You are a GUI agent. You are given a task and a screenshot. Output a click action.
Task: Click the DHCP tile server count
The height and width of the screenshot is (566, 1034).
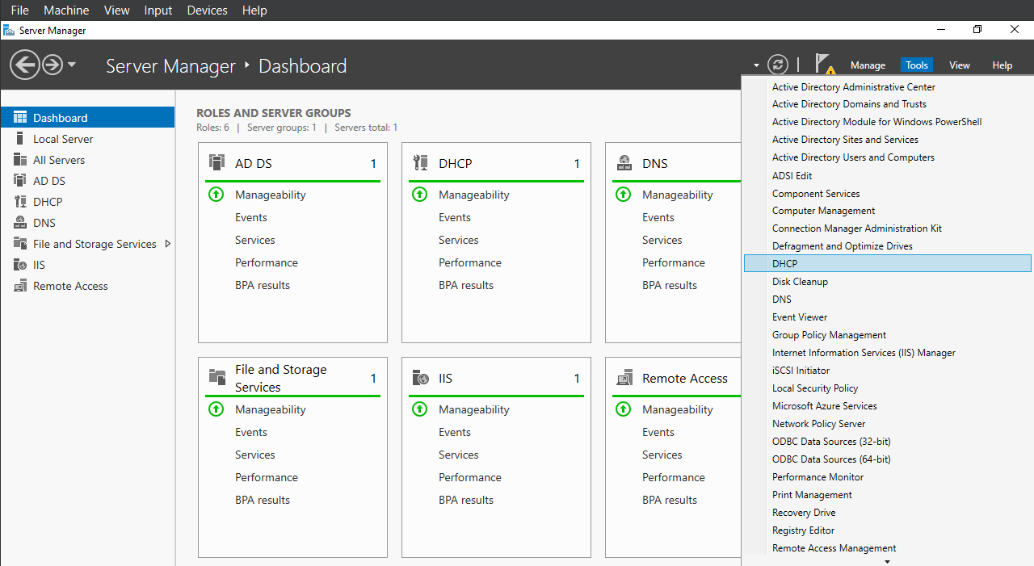tap(577, 163)
